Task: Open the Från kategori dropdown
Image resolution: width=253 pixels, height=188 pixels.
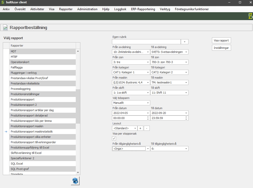Action: (148, 72)
